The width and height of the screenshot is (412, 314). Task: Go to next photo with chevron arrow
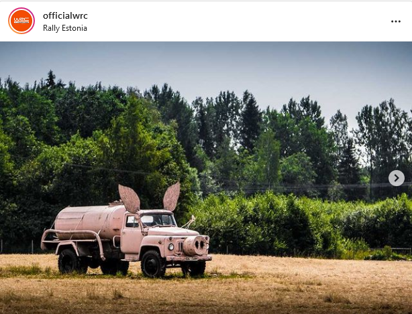tap(397, 178)
